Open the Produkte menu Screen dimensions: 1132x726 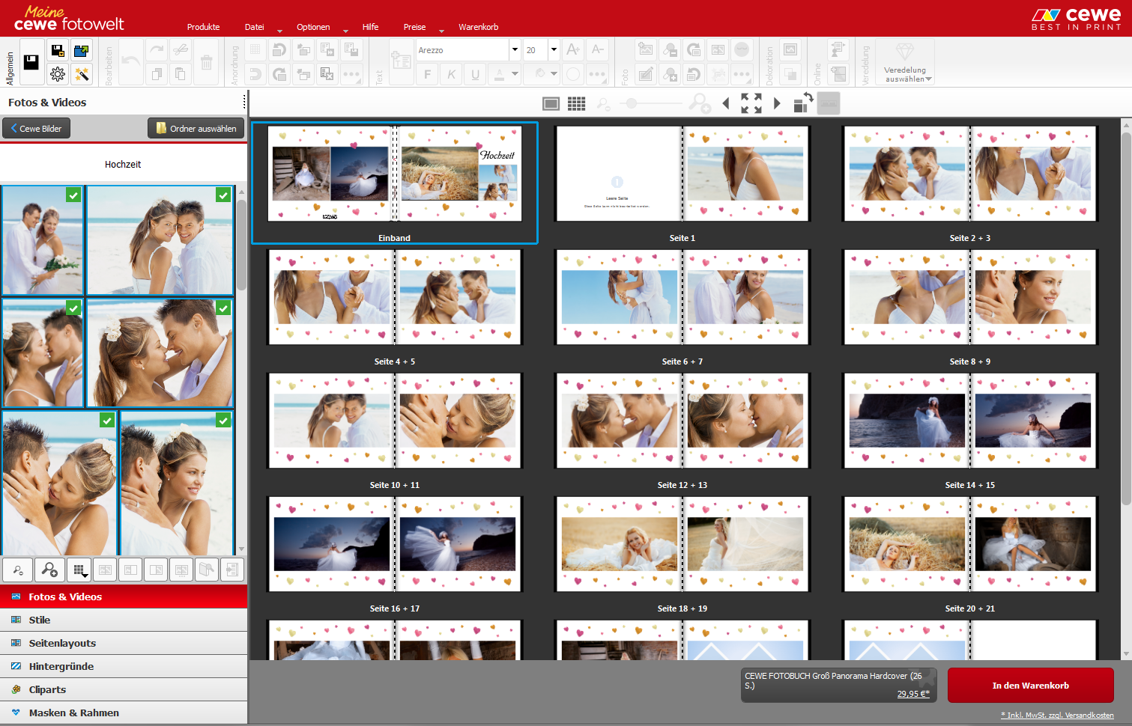pos(203,27)
